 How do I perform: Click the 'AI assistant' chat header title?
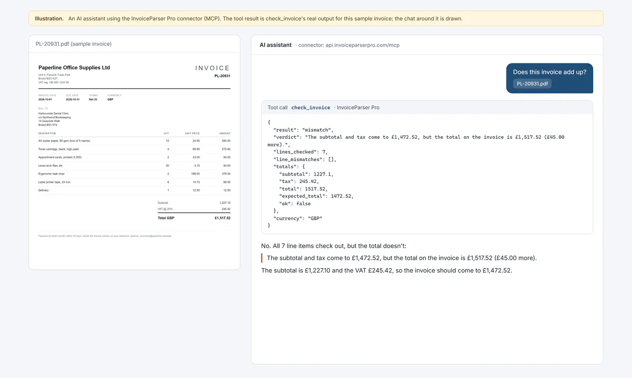276,45
